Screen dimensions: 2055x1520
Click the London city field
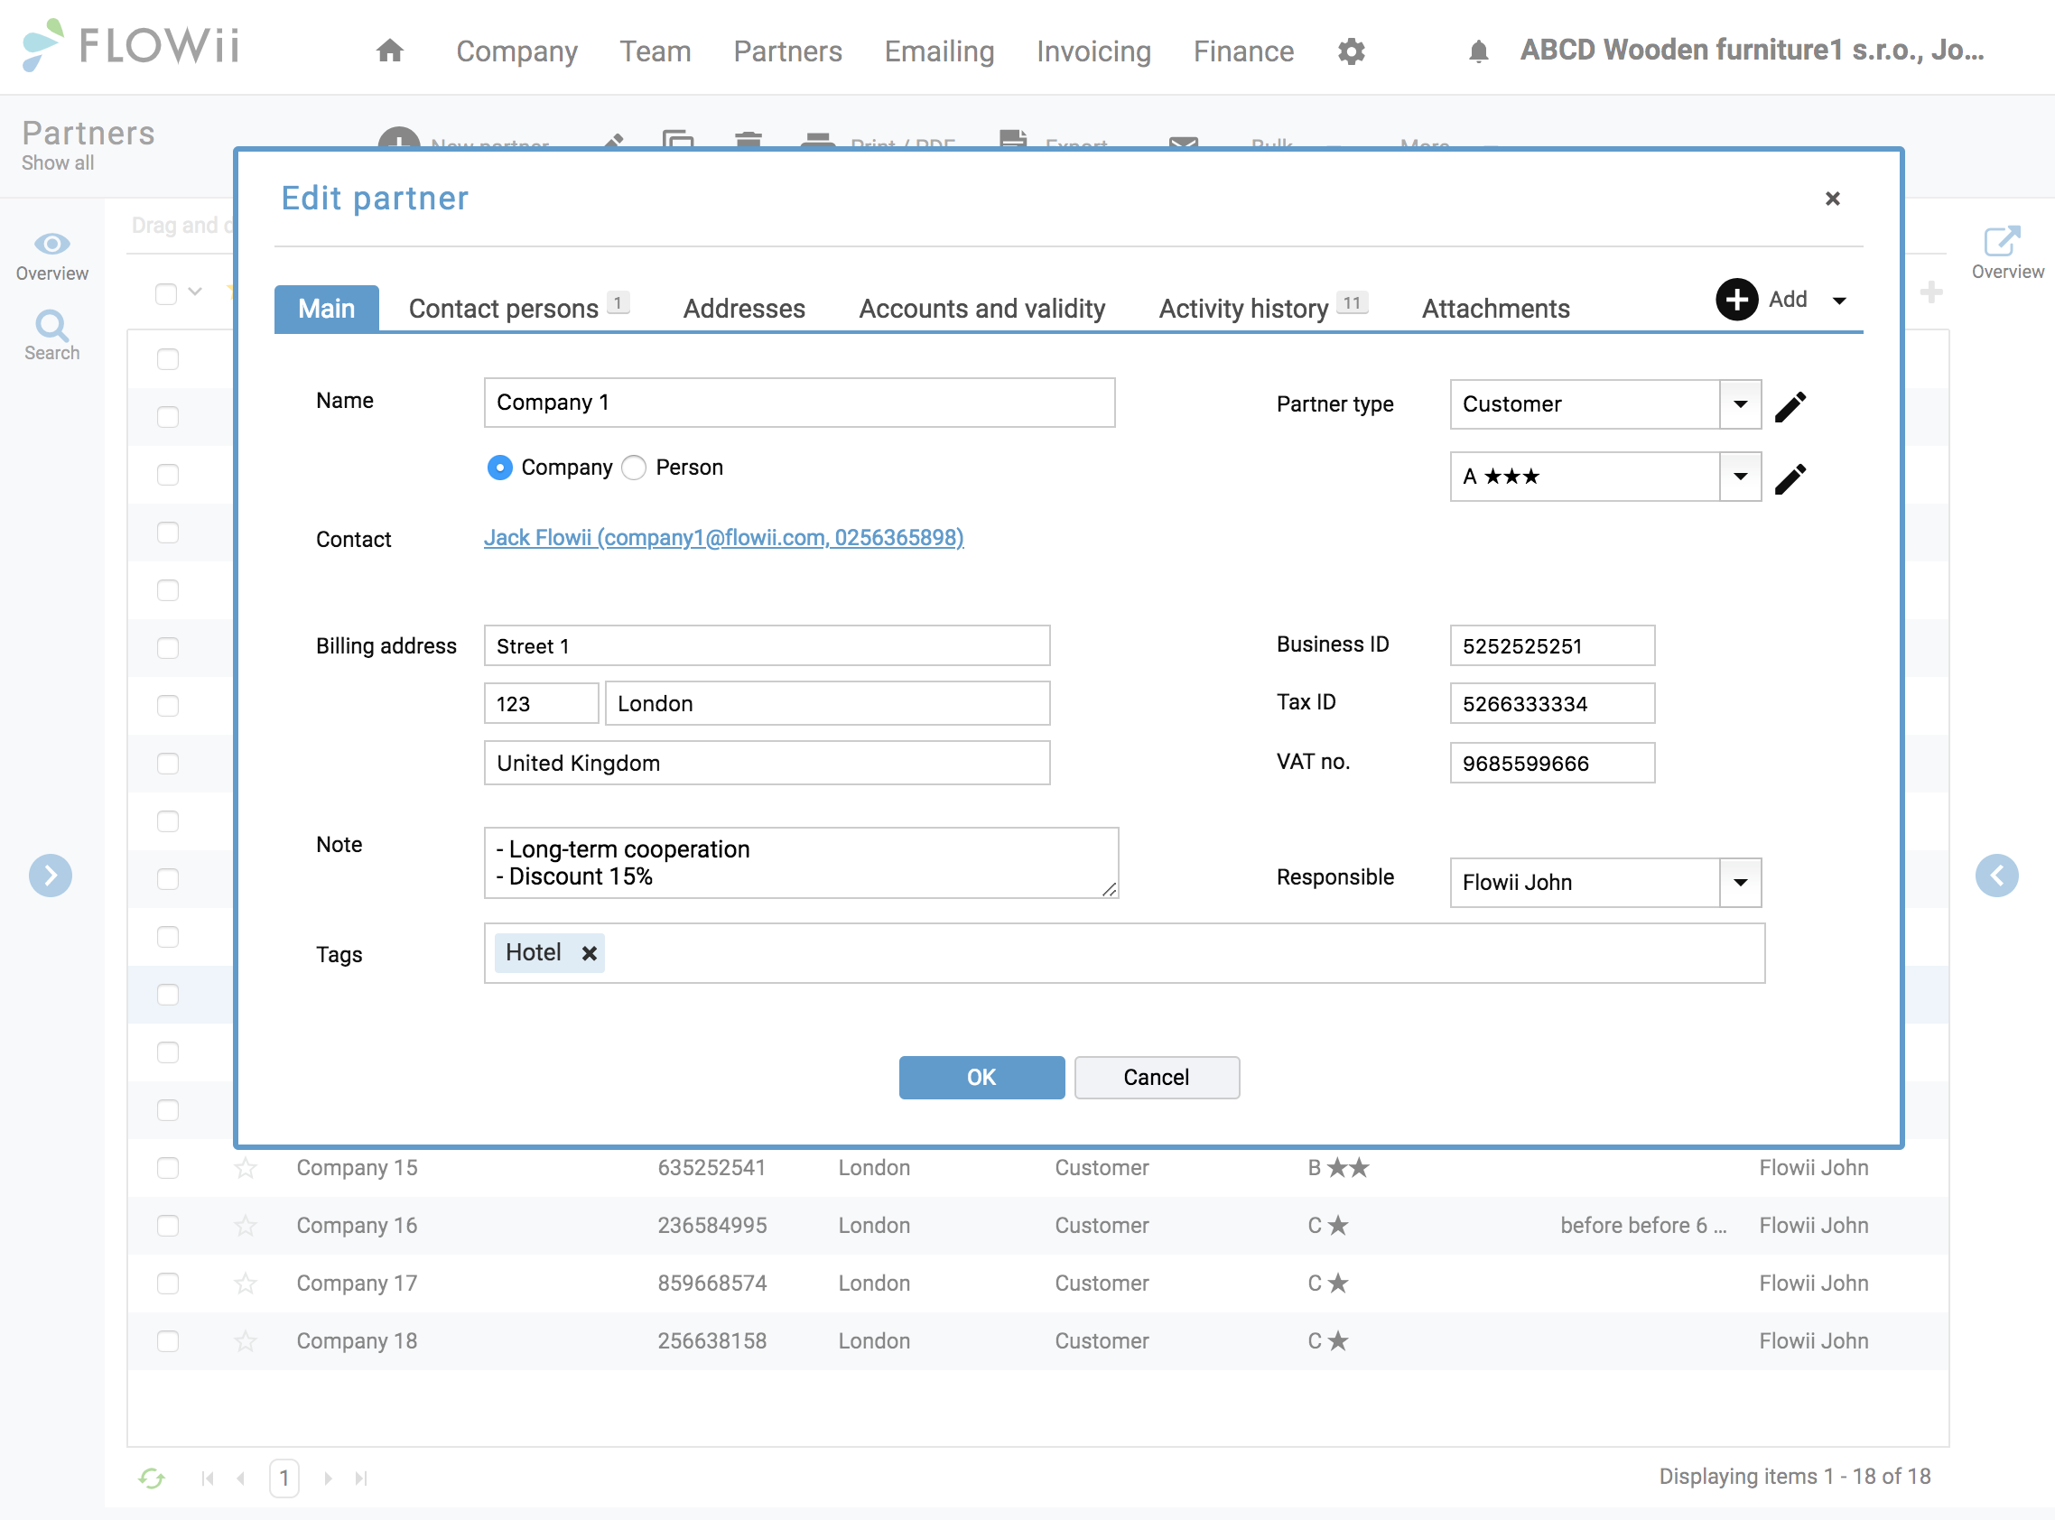[x=827, y=704]
